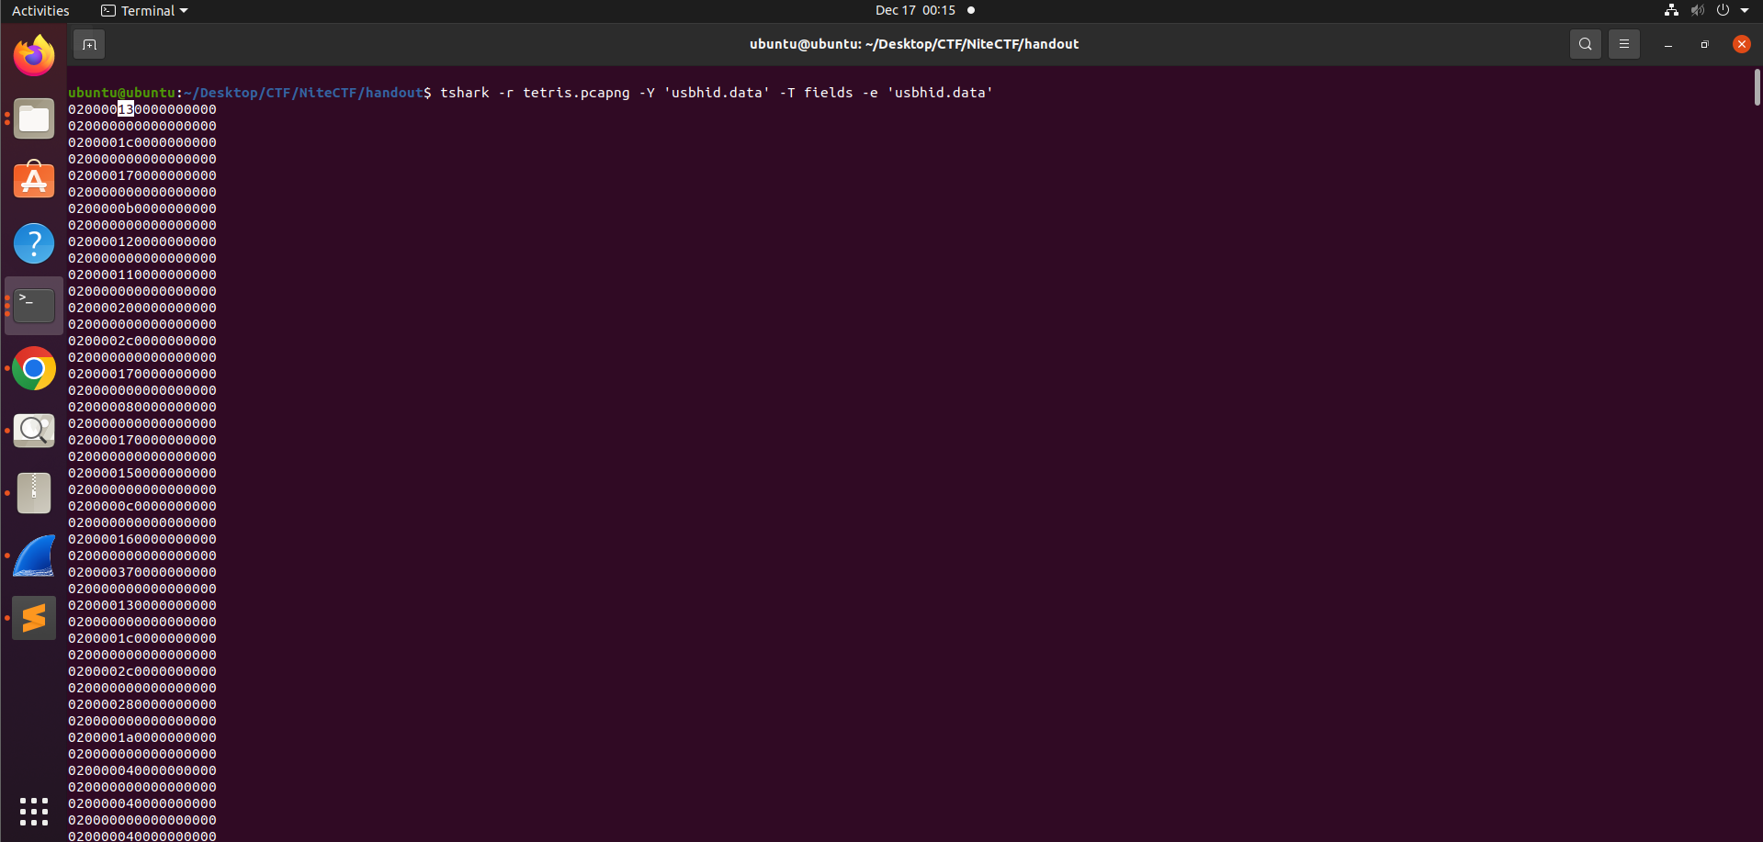Click the network status icon
The width and height of the screenshot is (1763, 842).
click(1671, 11)
